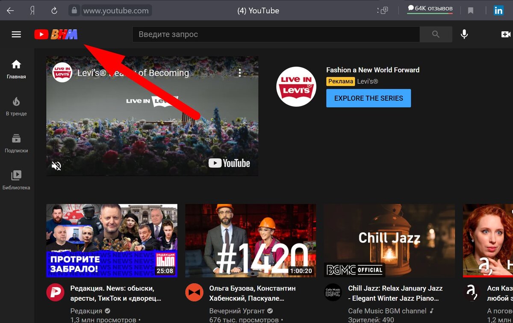
Task: Go back with the browser back arrow
Action: (10, 11)
